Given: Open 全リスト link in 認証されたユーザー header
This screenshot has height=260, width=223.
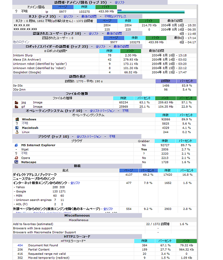Looking at the screenshot, I should [93, 33].
